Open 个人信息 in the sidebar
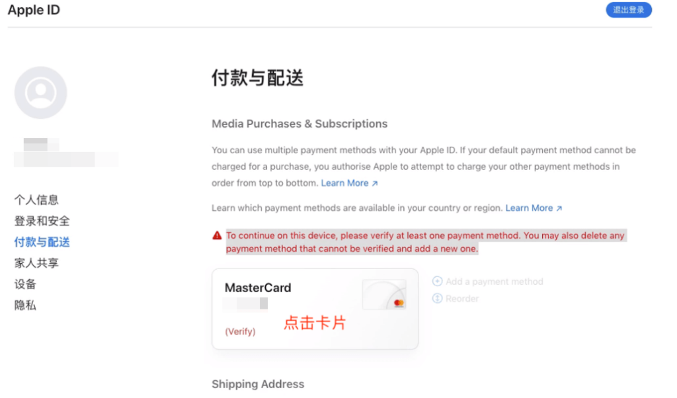 click(x=36, y=200)
